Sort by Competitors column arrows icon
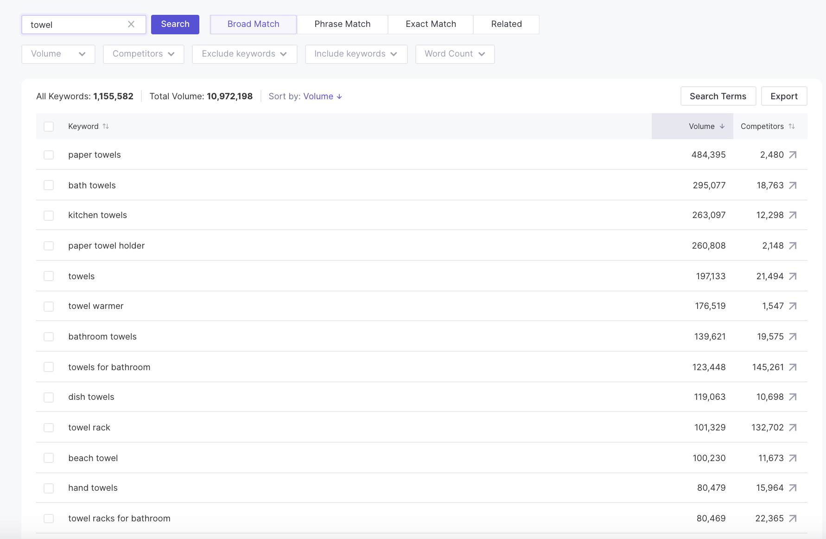The image size is (826, 539). point(792,126)
